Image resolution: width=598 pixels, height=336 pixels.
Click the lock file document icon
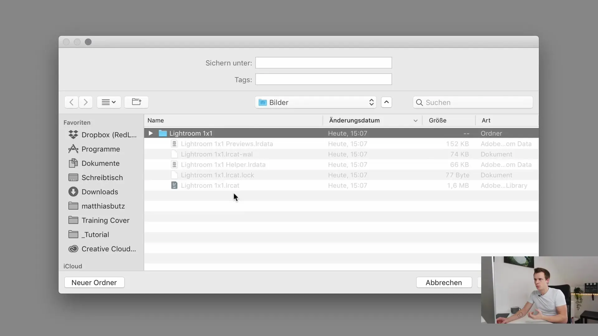(174, 175)
